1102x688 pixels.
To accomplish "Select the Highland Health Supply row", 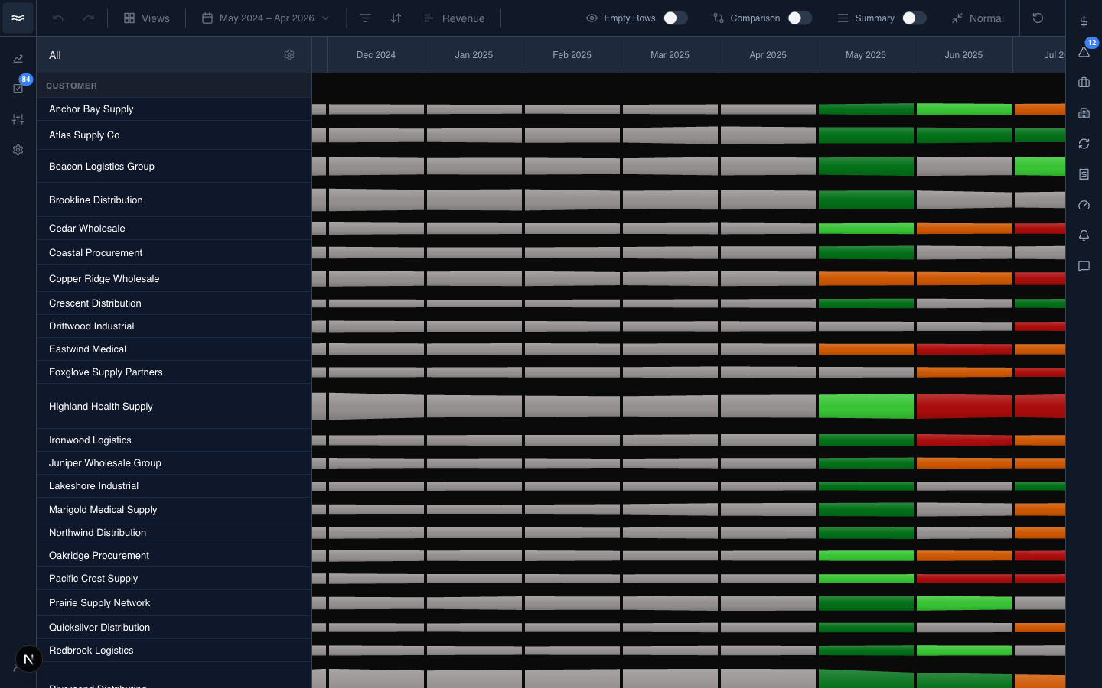I will 174,406.
